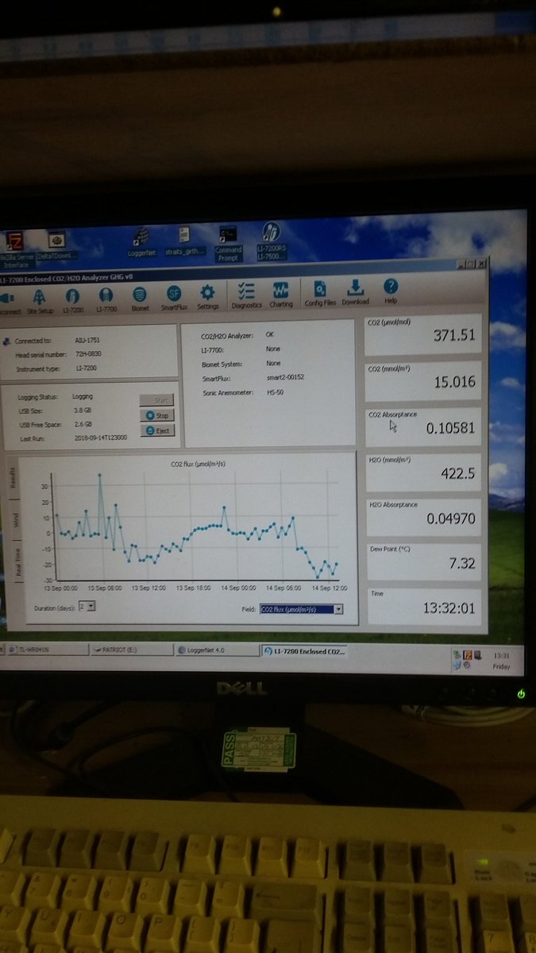Click the CO2 (µmol/mol) value 371.51

tap(454, 335)
